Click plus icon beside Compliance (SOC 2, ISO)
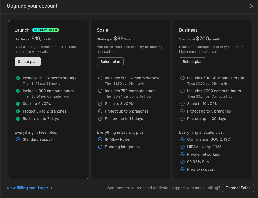This screenshot has width=258, height=198. [x=182, y=139]
